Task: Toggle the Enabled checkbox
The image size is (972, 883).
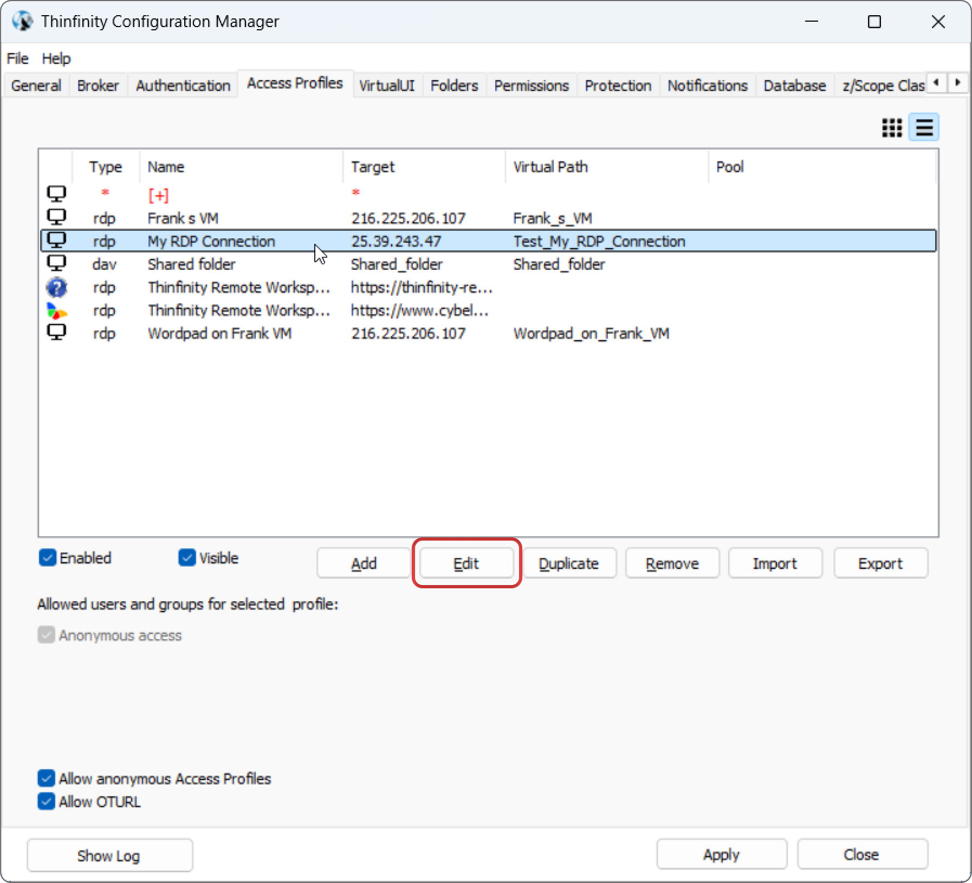Action: (x=48, y=557)
